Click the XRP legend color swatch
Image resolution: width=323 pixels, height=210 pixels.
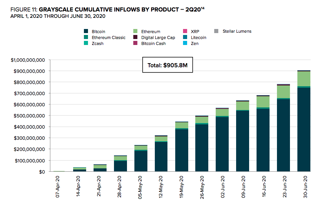185,31
